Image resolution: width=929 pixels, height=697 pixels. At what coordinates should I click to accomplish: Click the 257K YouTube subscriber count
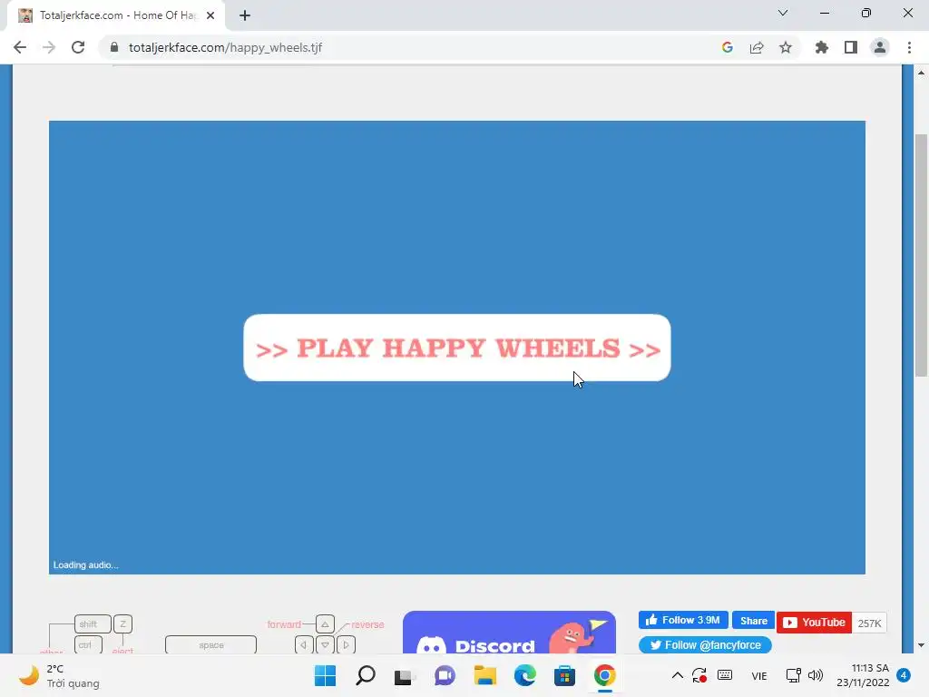(x=869, y=623)
